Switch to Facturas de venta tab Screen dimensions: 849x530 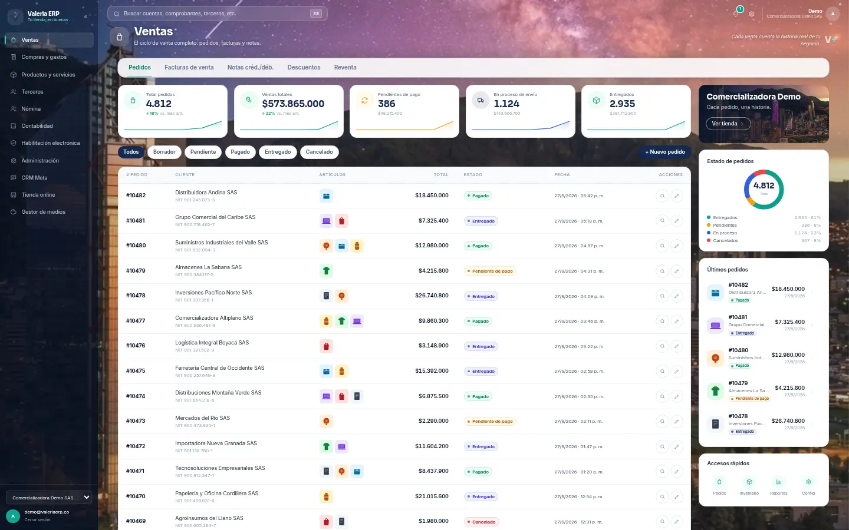click(x=189, y=68)
